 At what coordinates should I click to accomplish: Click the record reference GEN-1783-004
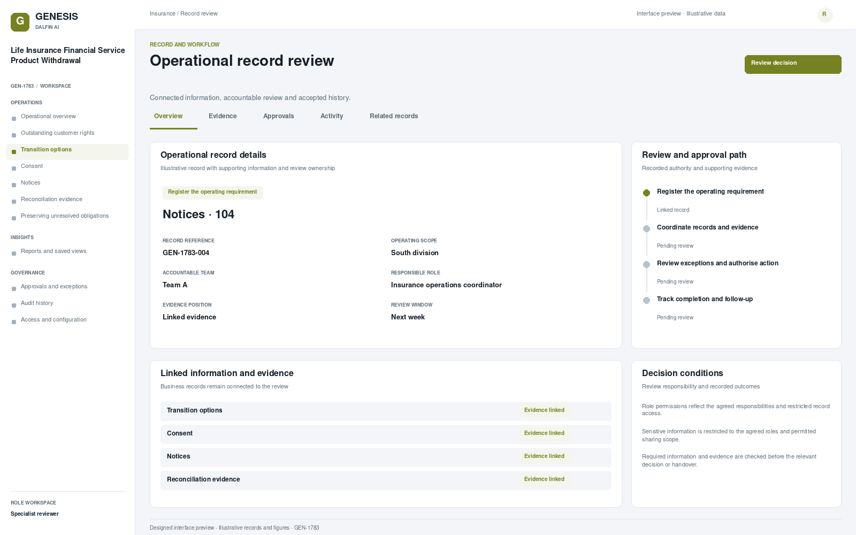tap(186, 253)
